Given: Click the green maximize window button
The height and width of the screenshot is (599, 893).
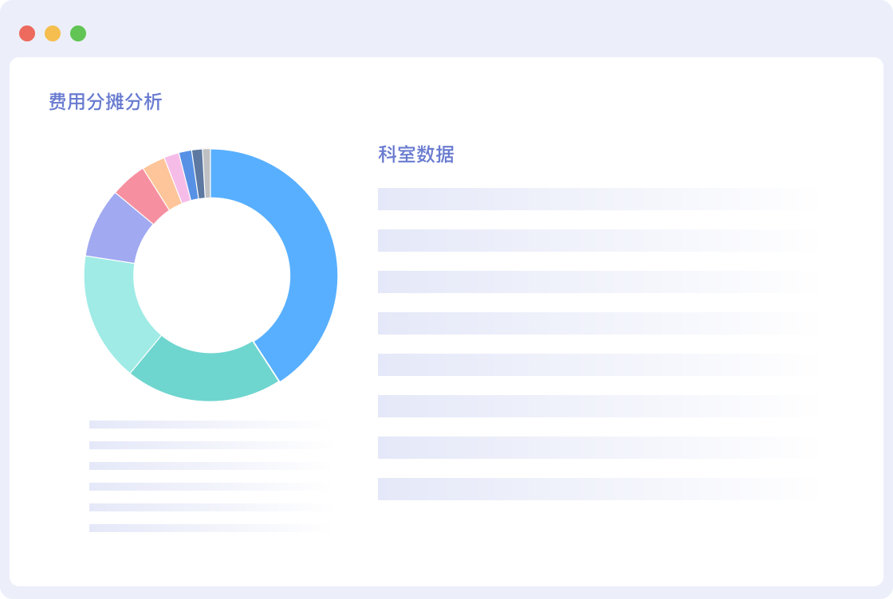Looking at the screenshot, I should coord(78,33).
